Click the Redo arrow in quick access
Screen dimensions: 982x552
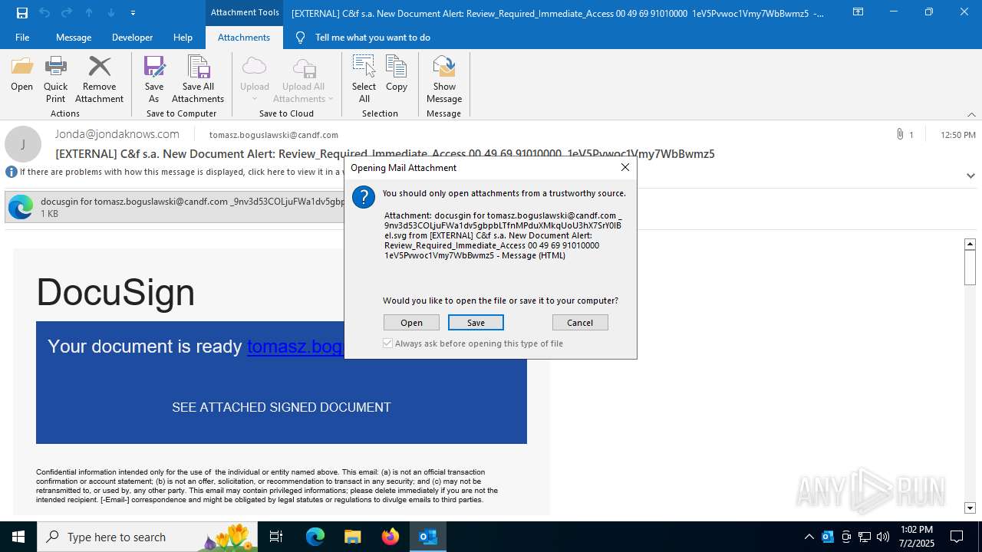[x=67, y=12]
